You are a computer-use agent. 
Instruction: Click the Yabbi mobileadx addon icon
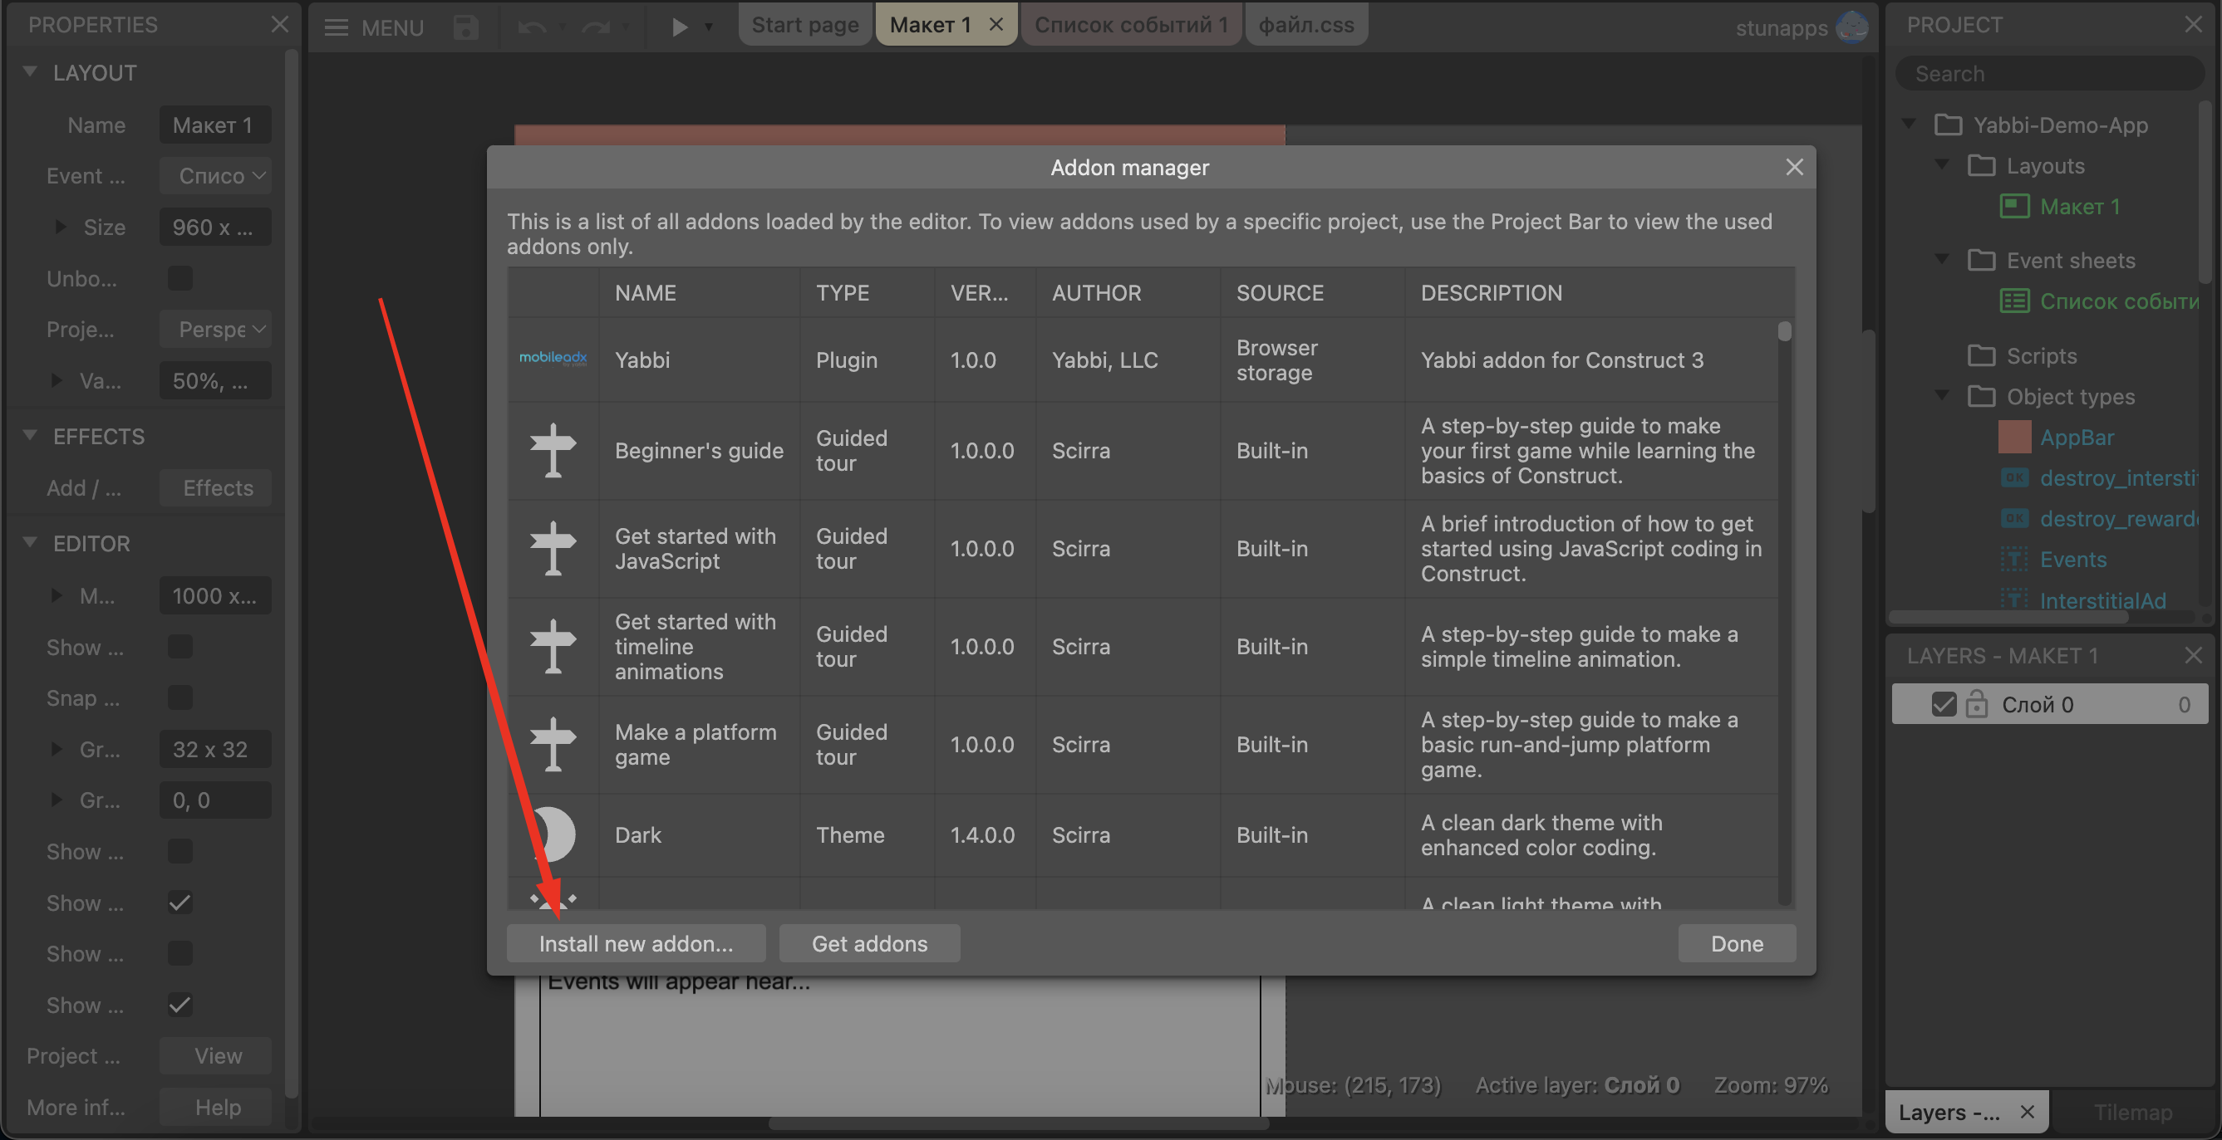point(553,359)
